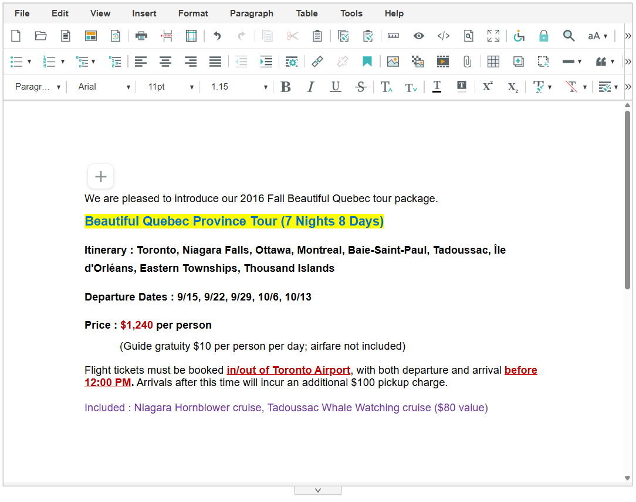Insert a page break
Viewport: 636px width, 502px height.
pos(166,36)
